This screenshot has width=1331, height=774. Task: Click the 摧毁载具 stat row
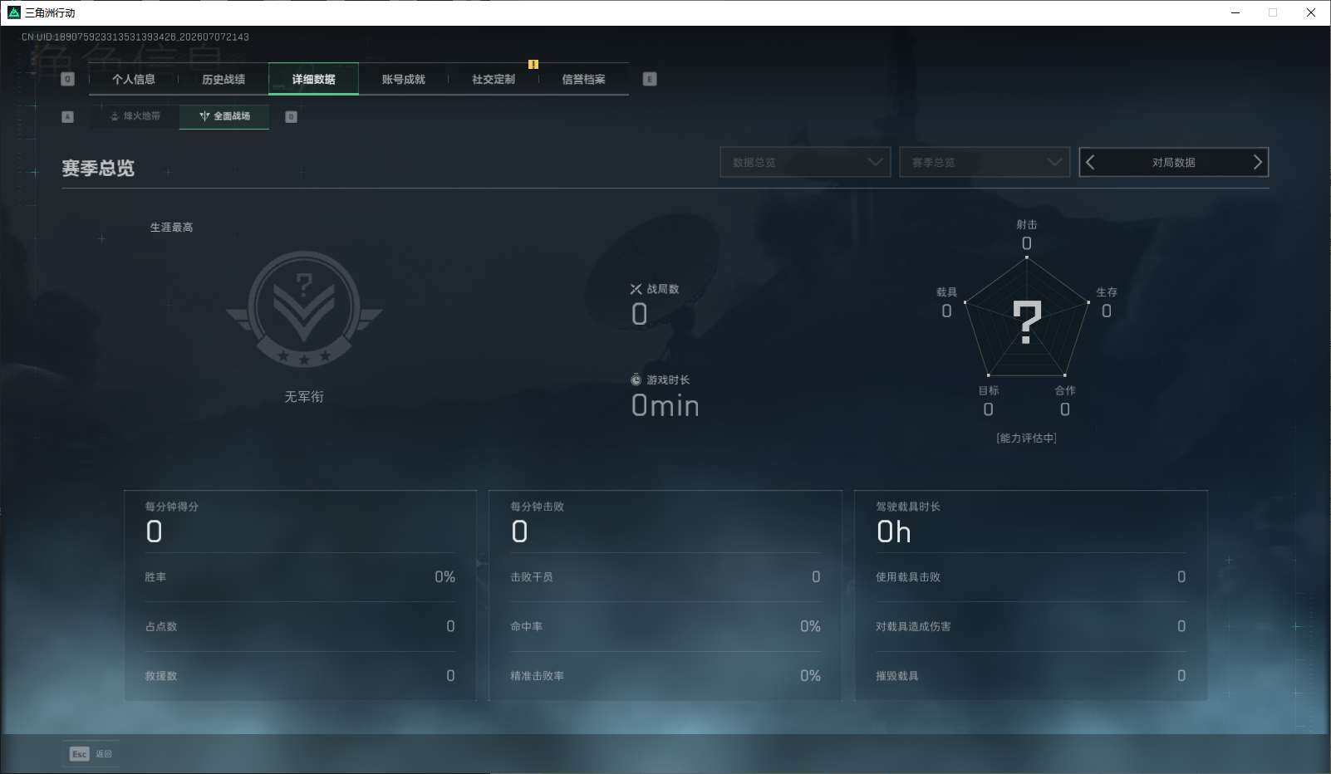pyautogui.click(x=1031, y=676)
